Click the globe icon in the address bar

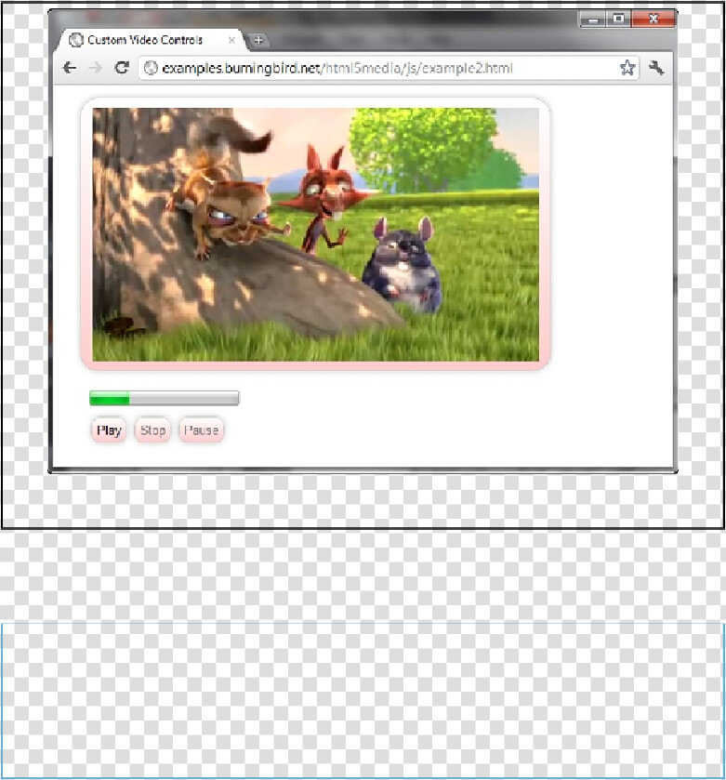[151, 68]
